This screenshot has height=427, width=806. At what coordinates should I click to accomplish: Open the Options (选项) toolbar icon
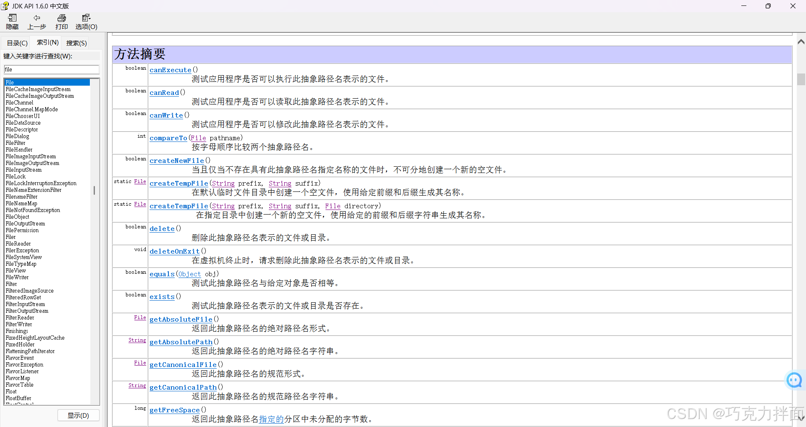[x=87, y=18]
